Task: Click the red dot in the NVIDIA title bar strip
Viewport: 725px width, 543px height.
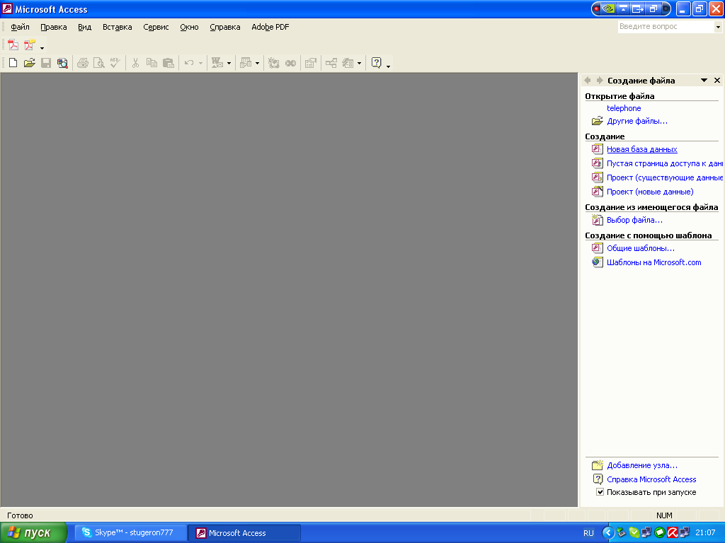Action: pos(596,8)
